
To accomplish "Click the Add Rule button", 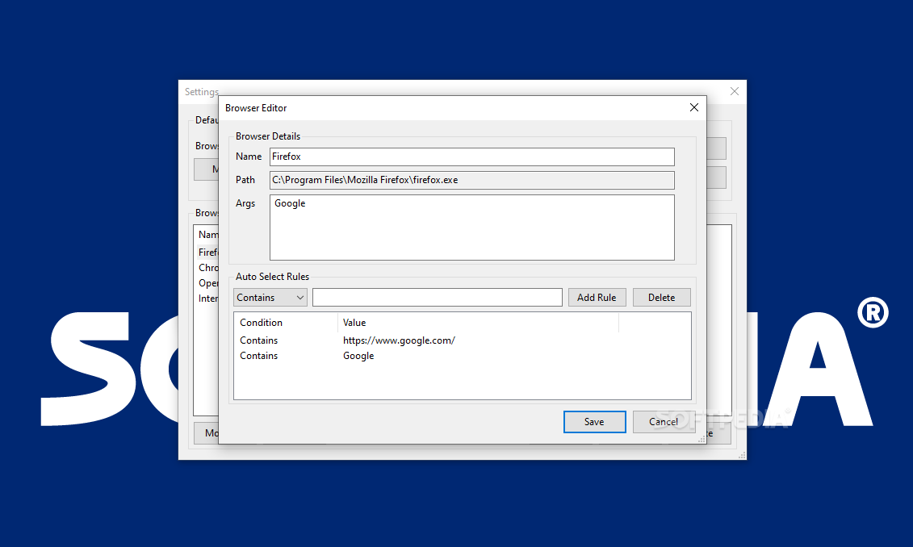I will [x=597, y=298].
